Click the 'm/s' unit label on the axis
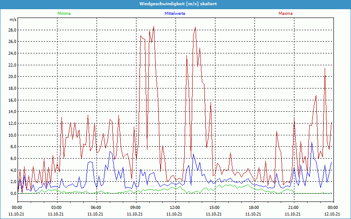This screenshot has width=351, height=219. 13,20
